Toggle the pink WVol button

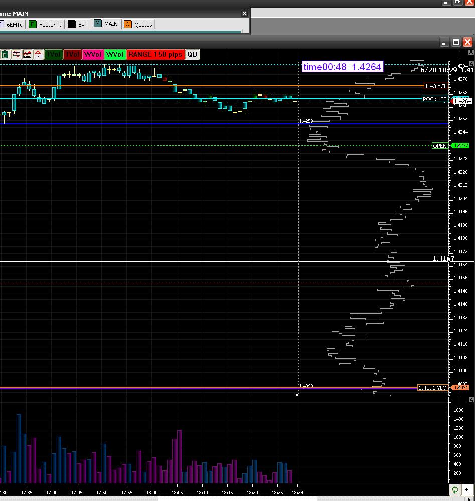pos(93,54)
